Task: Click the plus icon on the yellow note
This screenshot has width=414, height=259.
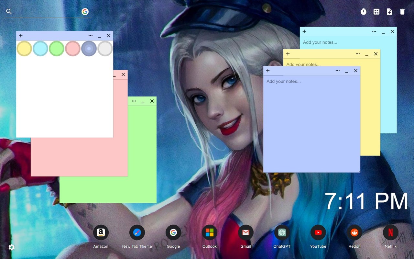Action: (288, 54)
